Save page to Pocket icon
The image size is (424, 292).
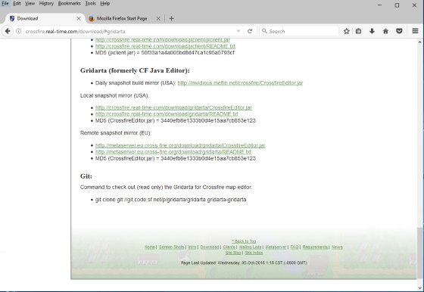tap(399, 31)
